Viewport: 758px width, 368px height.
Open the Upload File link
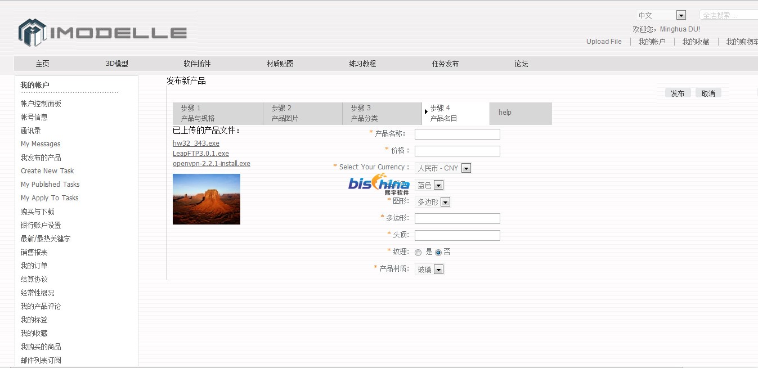604,42
